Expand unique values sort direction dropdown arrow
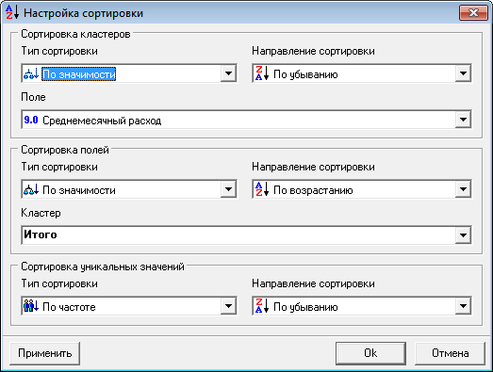The height and width of the screenshot is (372, 493). tap(463, 306)
